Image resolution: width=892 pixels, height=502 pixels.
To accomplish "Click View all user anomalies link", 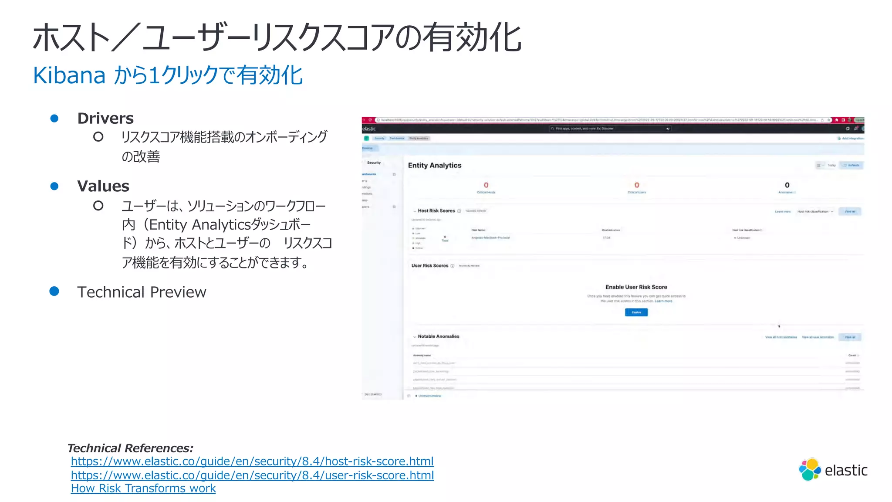I will [x=818, y=337].
